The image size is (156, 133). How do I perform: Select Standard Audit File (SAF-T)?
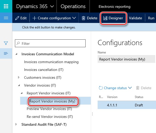(44, 124)
